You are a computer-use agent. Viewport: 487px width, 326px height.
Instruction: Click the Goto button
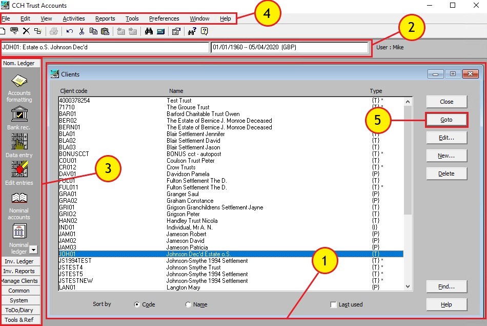[447, 120]
